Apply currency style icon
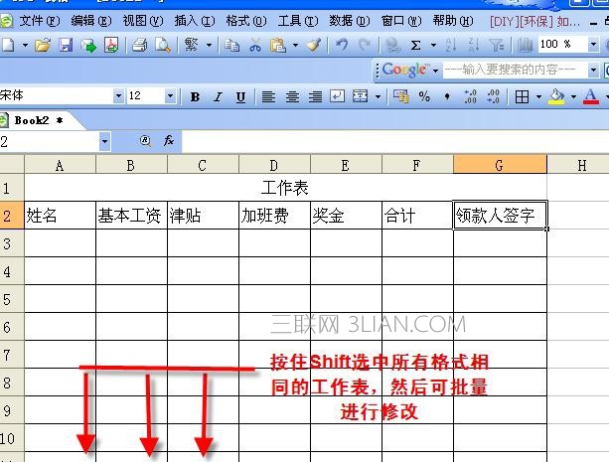 pyautogui.click(x=401, y=96)
